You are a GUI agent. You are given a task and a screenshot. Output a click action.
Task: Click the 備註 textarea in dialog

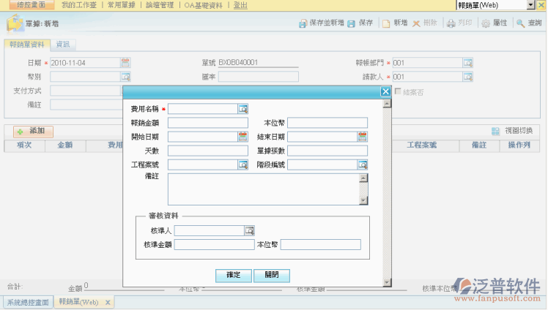pos(264,189)
